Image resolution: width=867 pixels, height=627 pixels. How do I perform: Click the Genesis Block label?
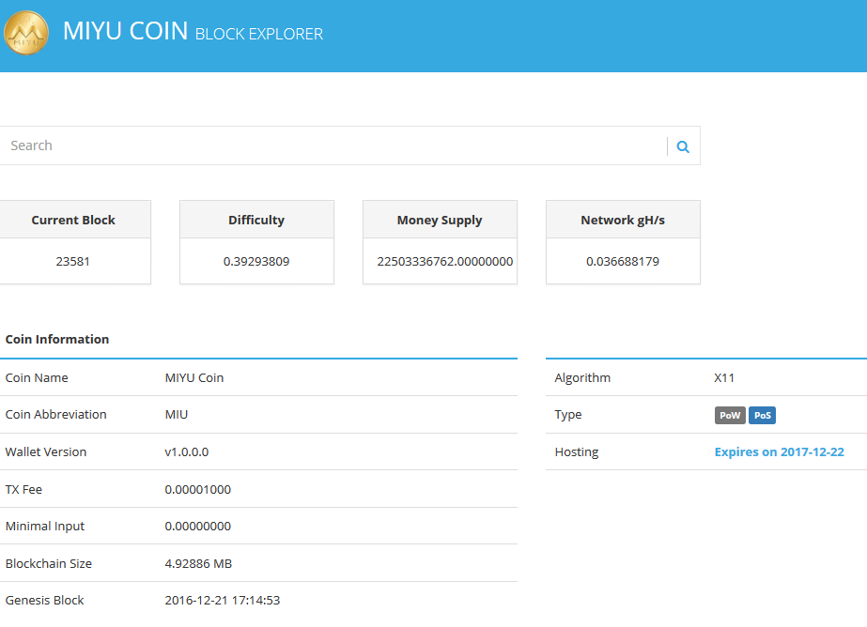[x=44, y=600]
